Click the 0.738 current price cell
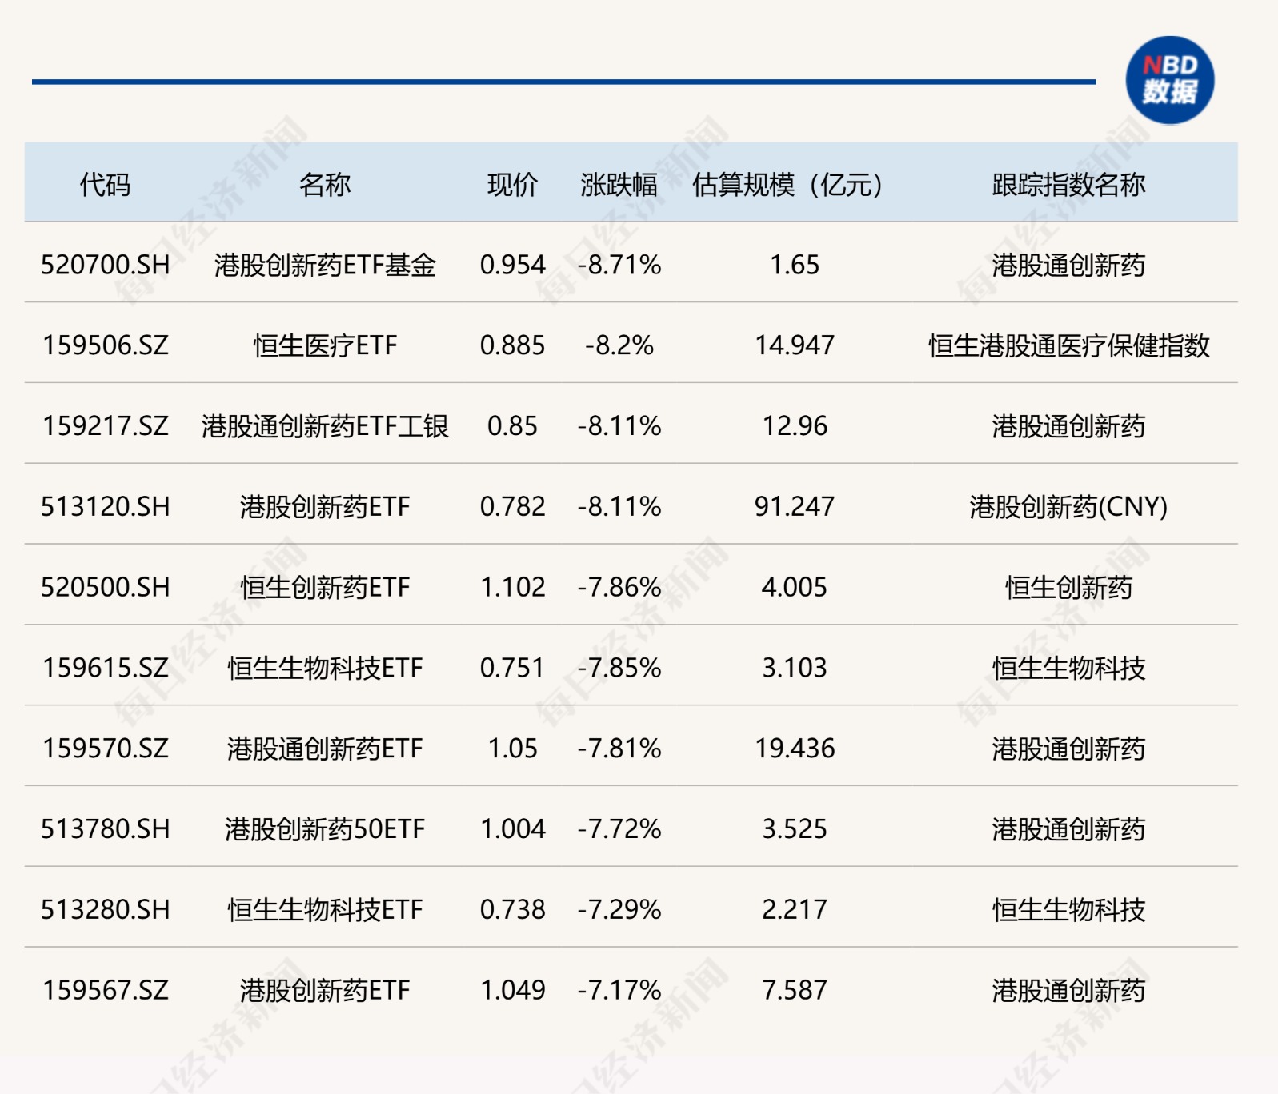The height and width of the screenshot is (1094, 1278). (512, 910)
